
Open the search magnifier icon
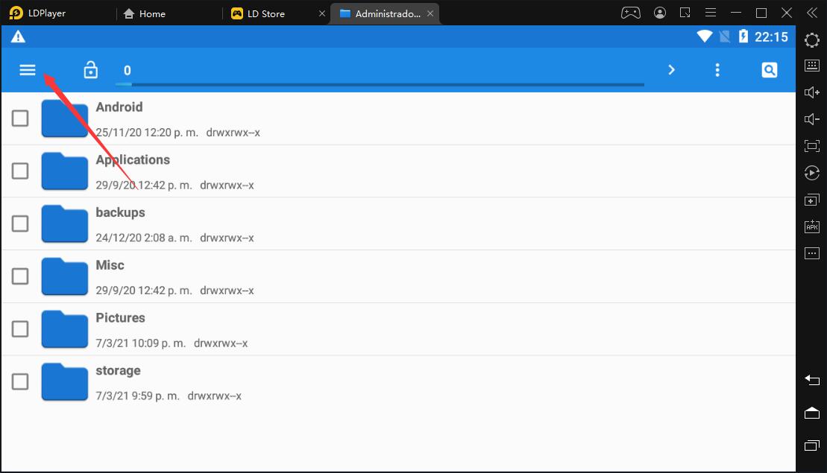[770, 69]
